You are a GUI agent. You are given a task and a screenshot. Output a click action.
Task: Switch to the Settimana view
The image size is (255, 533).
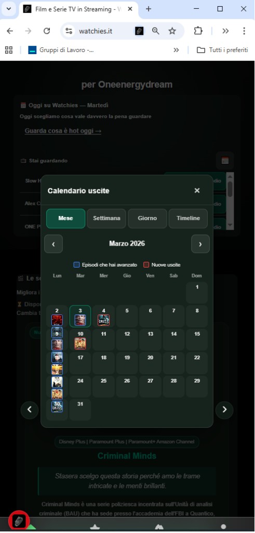click(x=106, y=218)
